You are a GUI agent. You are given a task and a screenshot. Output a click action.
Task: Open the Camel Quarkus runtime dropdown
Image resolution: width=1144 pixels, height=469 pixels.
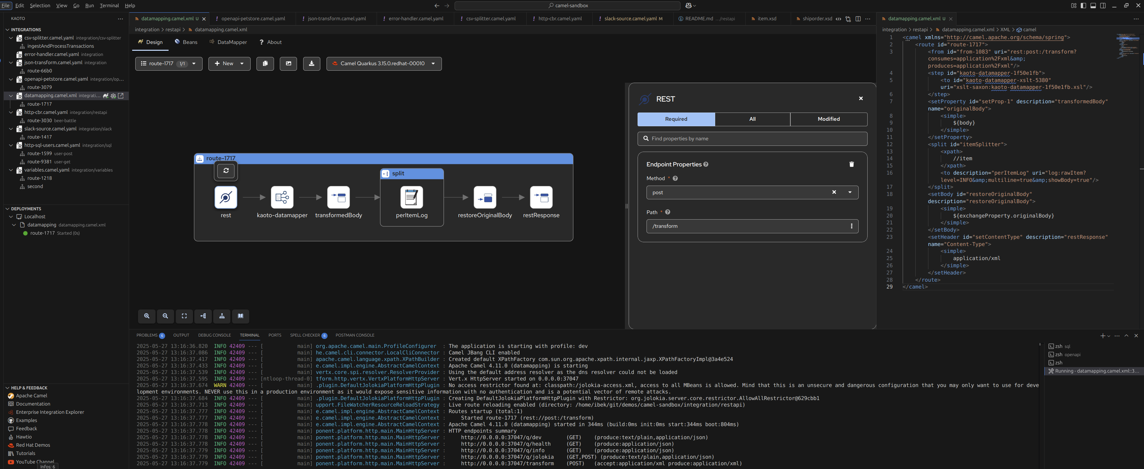tap(384, 63)
